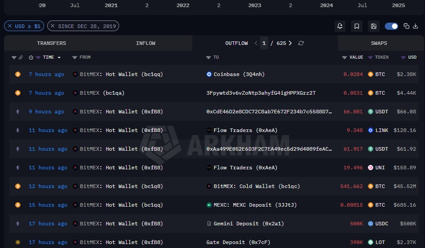Click Ethereum chain icon in 9 hours row
This screenshot has height=248, width=425.
click(18, 112)
